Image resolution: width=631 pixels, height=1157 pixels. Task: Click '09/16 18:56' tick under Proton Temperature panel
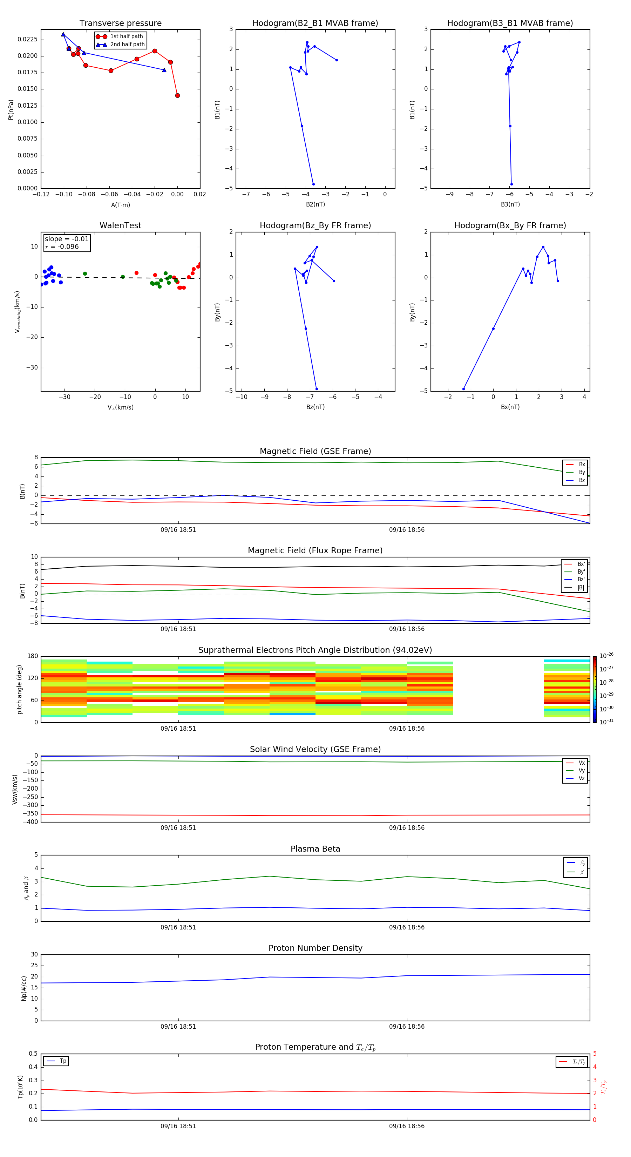(x=407, y=1126)
